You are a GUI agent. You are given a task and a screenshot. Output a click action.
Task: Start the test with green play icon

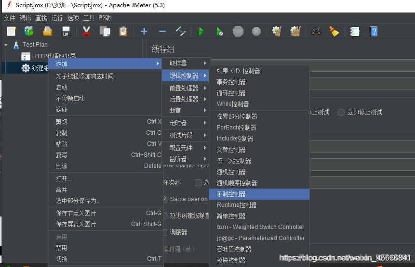pyautogui.click(x=201, y=31)
